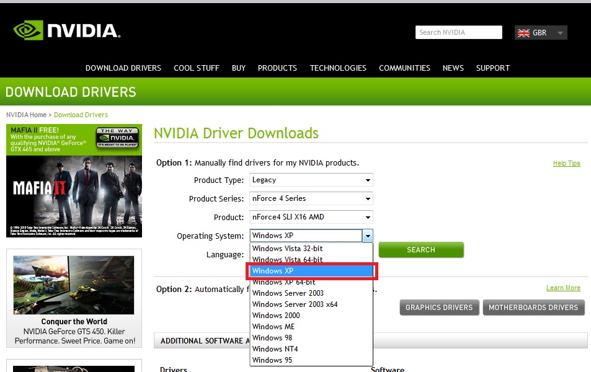Click the Graphics Drivers button

tap(439, 308)
